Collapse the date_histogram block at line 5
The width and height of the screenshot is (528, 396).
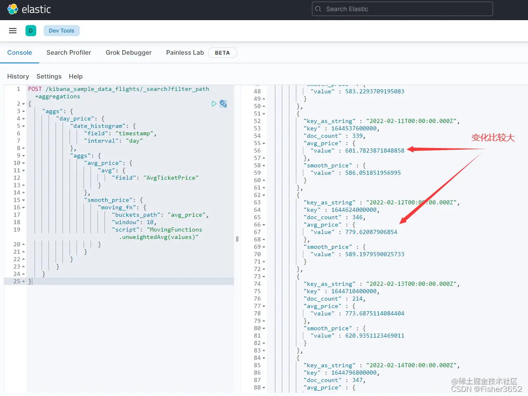23,126
